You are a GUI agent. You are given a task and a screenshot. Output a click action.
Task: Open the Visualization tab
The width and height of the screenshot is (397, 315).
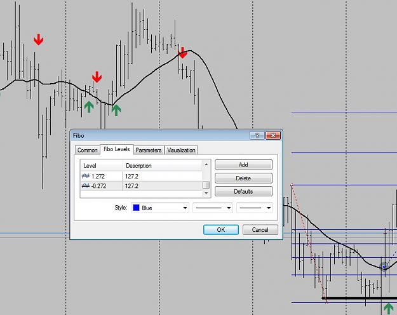click(x=181, y=150)
